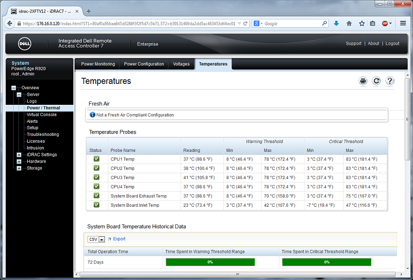Click the 72 Days operation time value

coord(95,263)
